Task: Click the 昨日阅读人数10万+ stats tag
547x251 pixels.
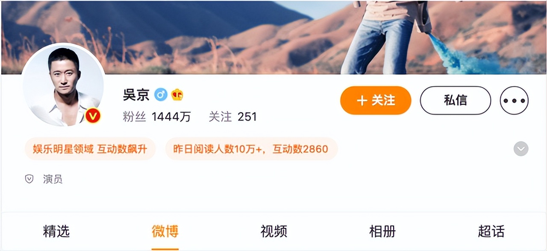Action: click(251, 149)
